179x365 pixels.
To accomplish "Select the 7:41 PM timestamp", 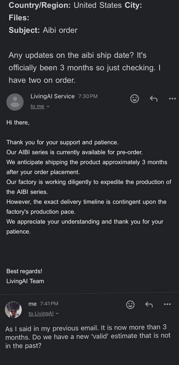I will tap(49, 304).
